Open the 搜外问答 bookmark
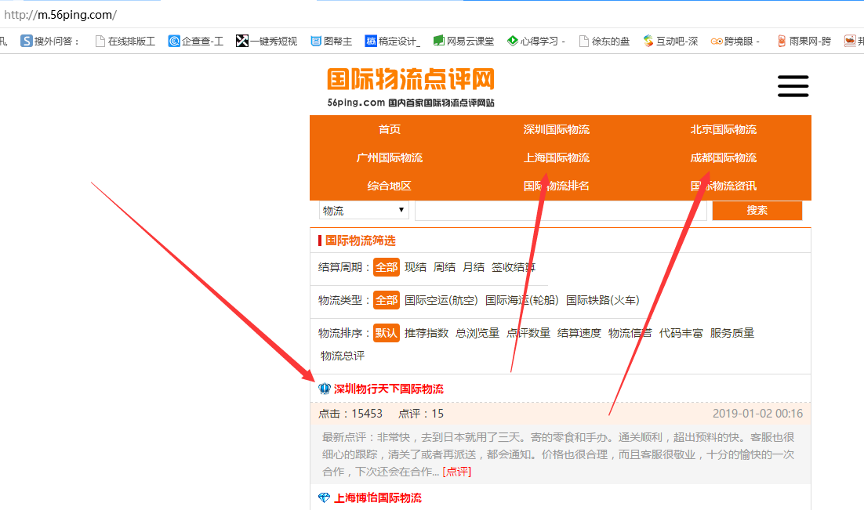The width and height of the screenshot is (864, 510). click(x=50, y=41)
